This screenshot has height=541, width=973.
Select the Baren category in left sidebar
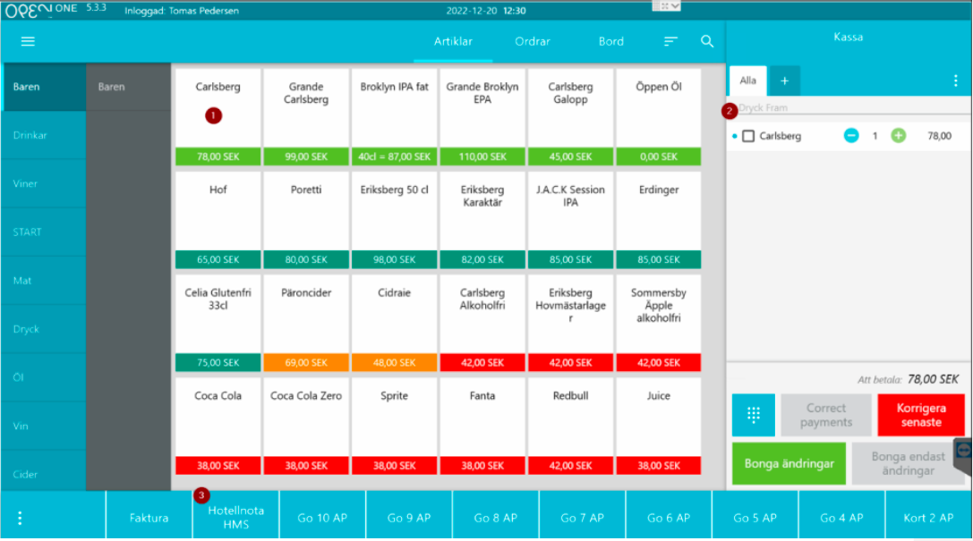(x=44, y=87)
